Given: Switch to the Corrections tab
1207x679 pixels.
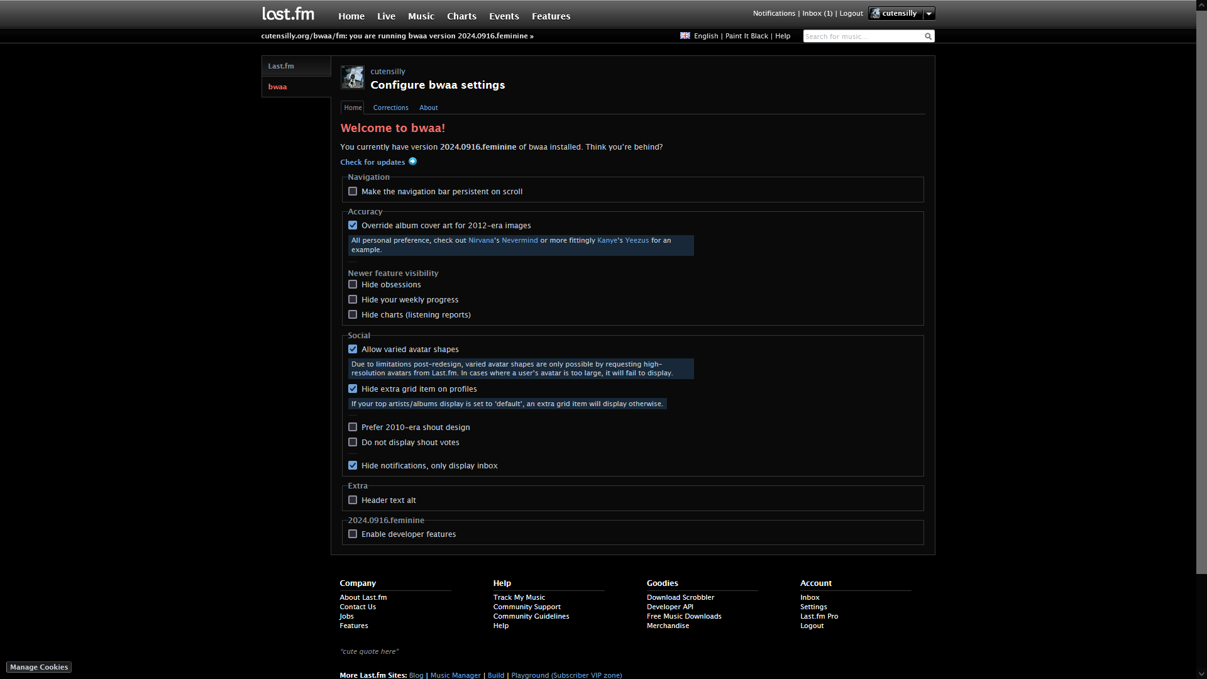Looking at the screenshot, I should pos(390,108).
